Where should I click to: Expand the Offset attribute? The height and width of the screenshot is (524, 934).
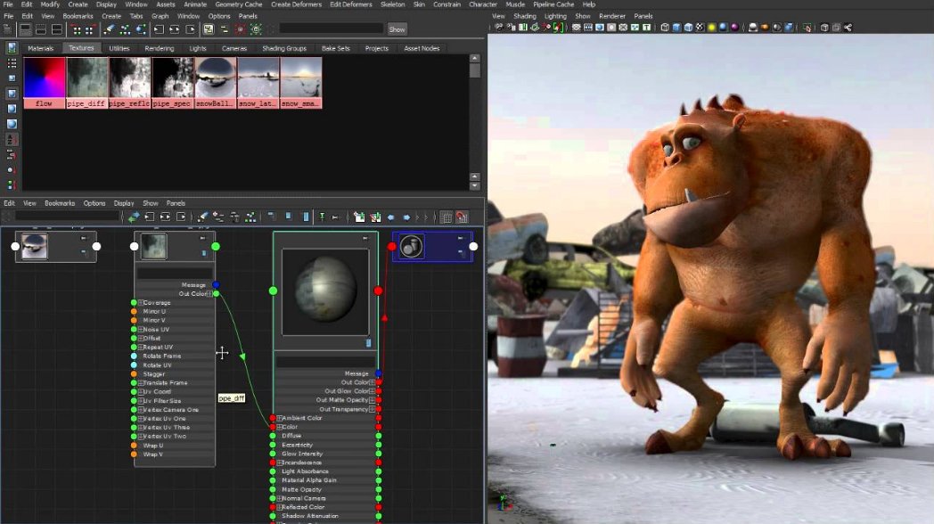(x=141, y=339)
